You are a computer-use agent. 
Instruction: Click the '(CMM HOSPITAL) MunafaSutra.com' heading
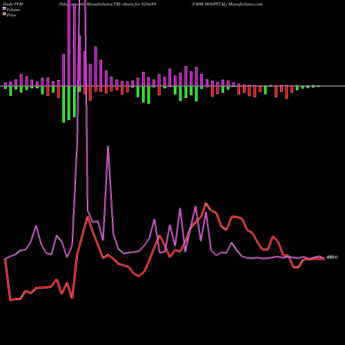pyautogui.click(x=227, y=4)
